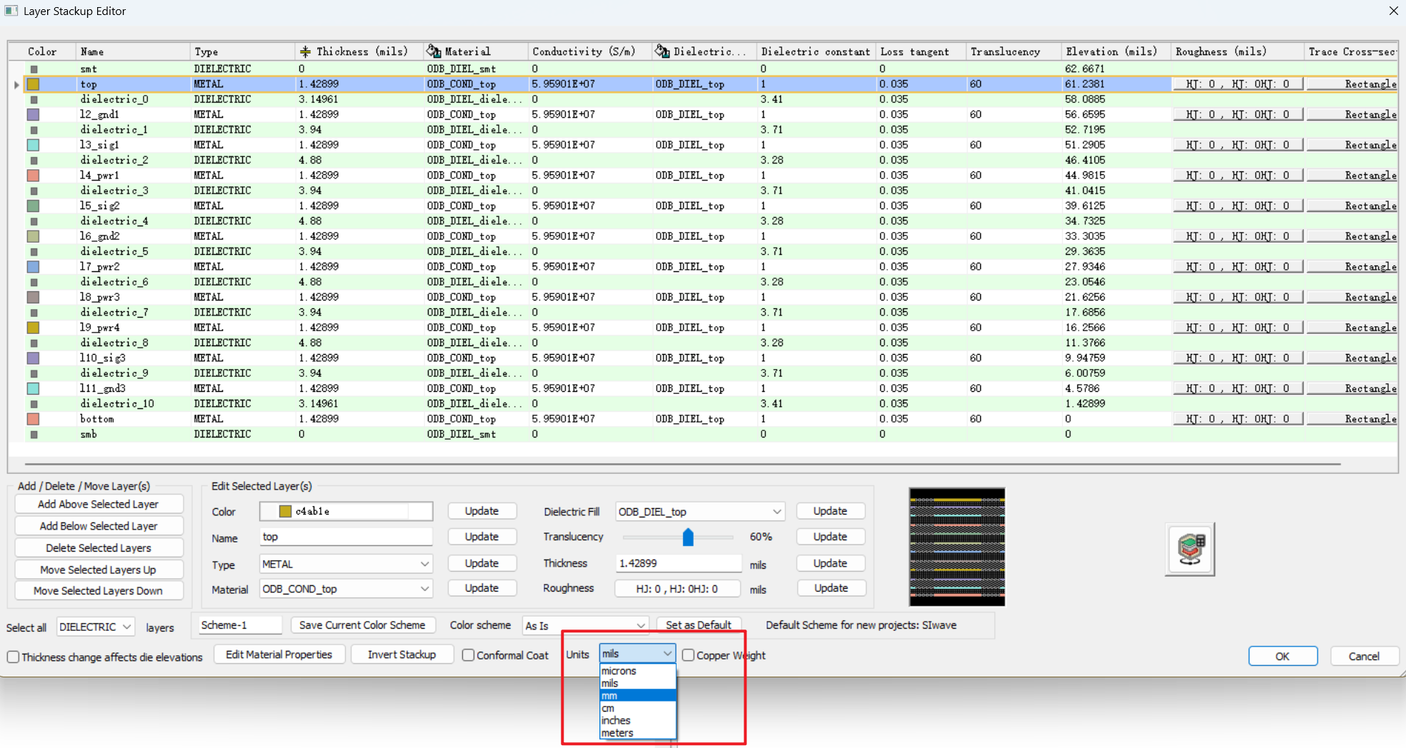Open the Type METAL dropdown
The height and width of the screenshot is (748, 1406).
point(346,564)
